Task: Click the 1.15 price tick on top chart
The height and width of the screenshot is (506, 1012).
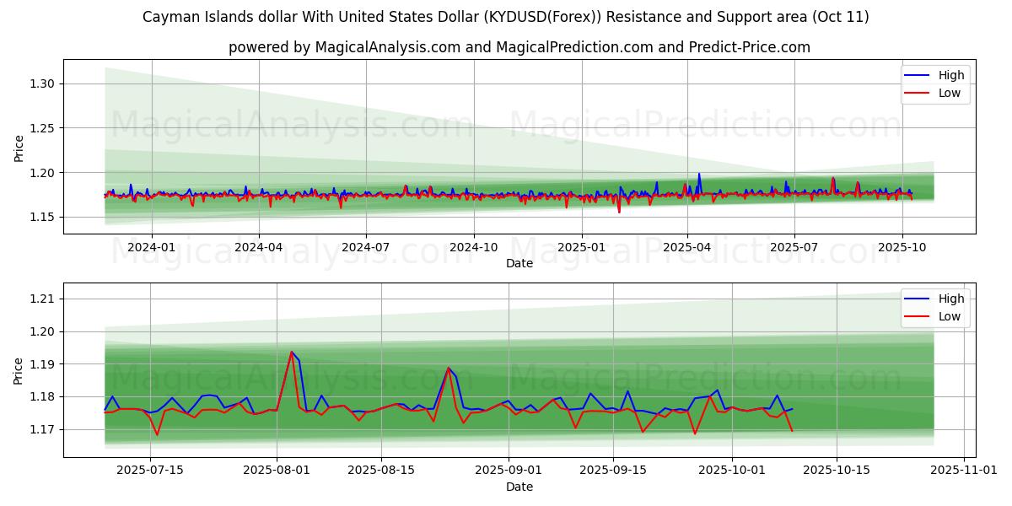Action: [x=41, y=218]
